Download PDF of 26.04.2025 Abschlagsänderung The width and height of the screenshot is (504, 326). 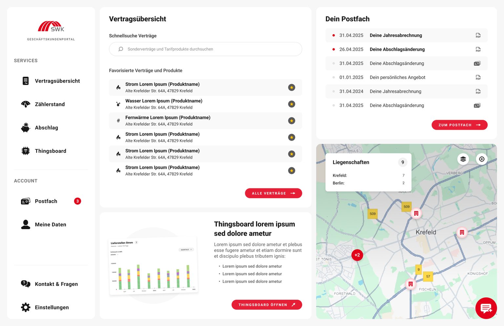coord(478,50)
